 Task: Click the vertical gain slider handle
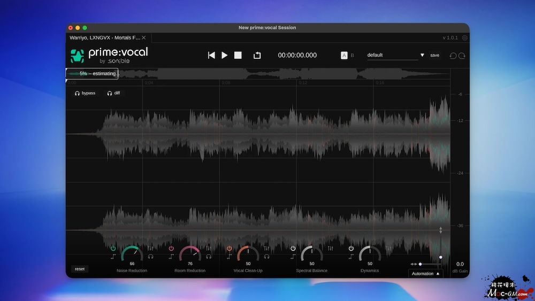click(440, 257)
